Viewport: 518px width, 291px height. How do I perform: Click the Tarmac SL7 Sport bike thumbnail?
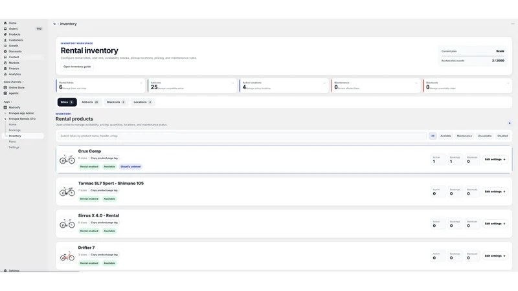click(x=67, y=191)
